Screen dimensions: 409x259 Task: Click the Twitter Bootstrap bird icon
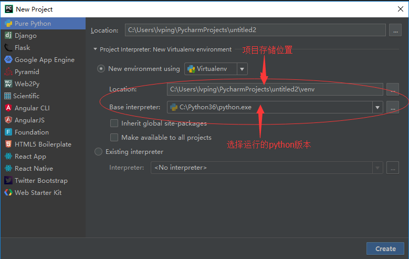coord(8,180)
